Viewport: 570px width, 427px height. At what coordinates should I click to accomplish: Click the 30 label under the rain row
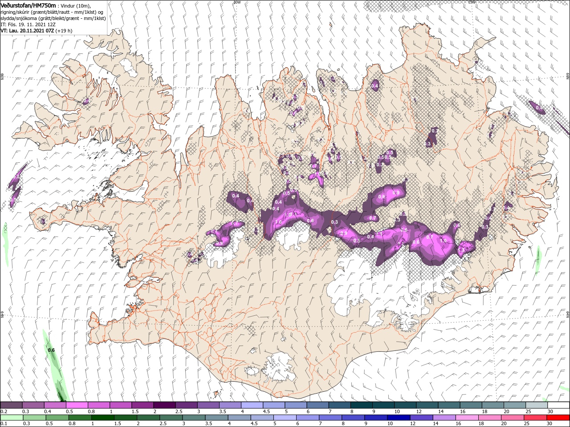[x=550, y=424]
